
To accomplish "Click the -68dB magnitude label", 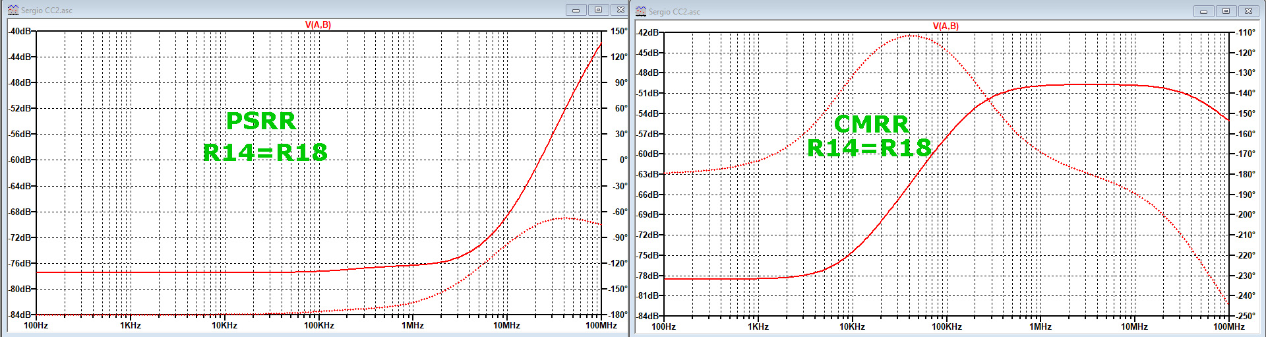I will pos(20,212).
